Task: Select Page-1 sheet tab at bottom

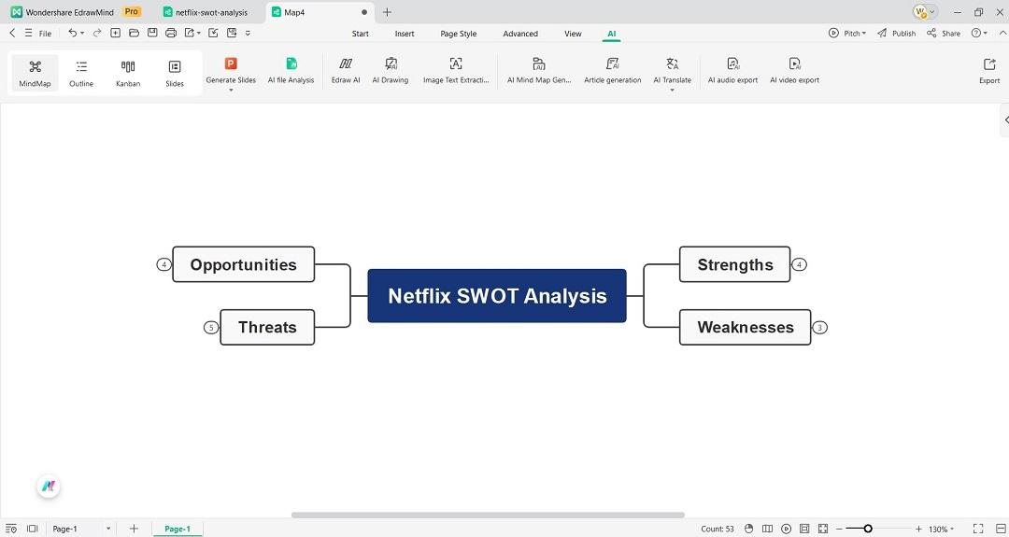Action: click(178, 529)
